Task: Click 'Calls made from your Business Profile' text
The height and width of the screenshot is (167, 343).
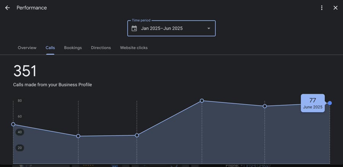Action: point(53,85)
